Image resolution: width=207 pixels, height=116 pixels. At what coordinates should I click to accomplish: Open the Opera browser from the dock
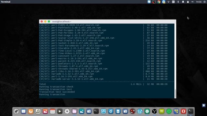183,111
